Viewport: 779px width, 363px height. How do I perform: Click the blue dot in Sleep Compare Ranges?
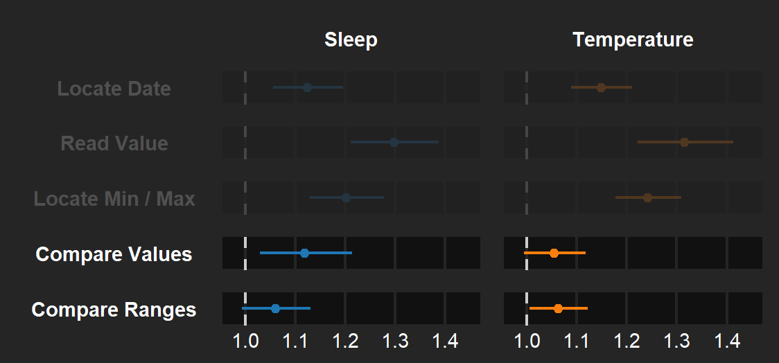275,308
